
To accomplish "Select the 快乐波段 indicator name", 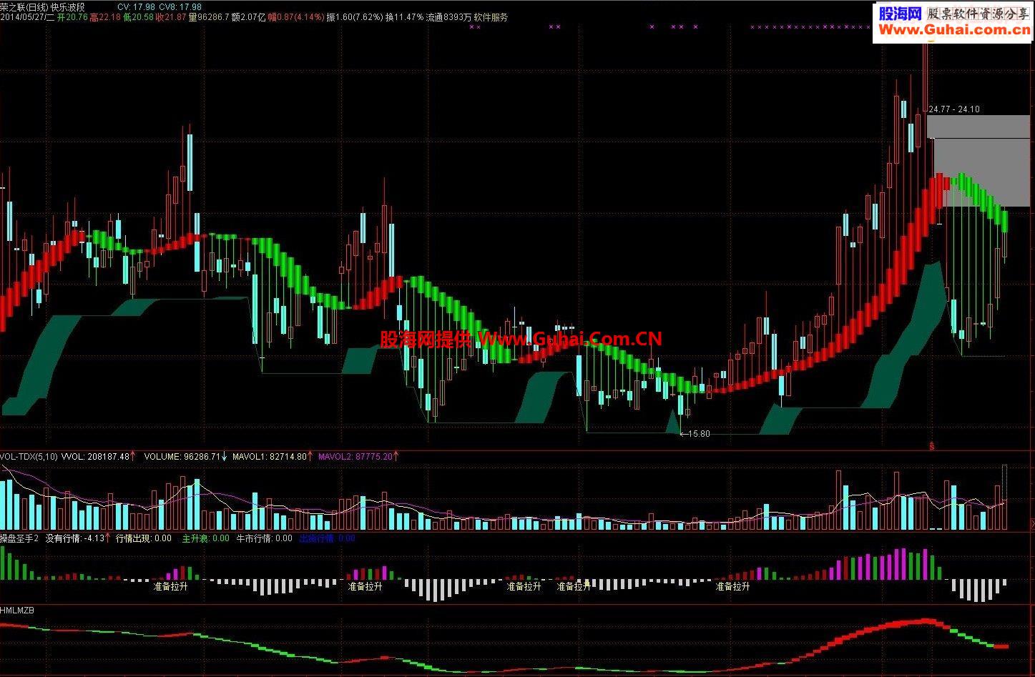I will pyautogui.click(x=67, y=6).
